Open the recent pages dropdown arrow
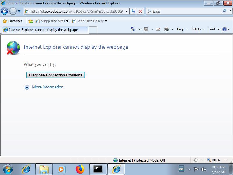Viewport: 233px width, 175px height. [19, 11]
